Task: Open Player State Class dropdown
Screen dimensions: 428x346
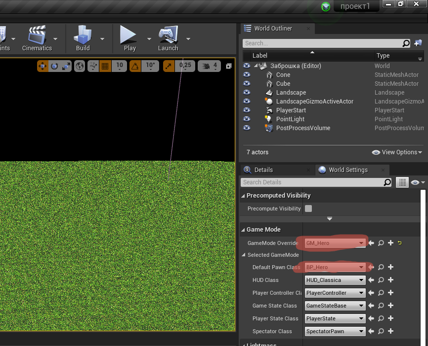Action: coord(335,318)
